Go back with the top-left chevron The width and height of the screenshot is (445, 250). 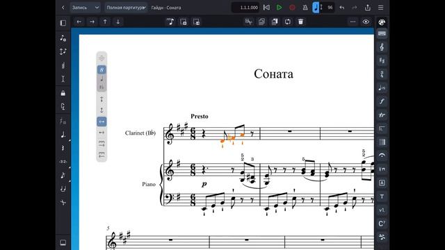click(63, 8)
